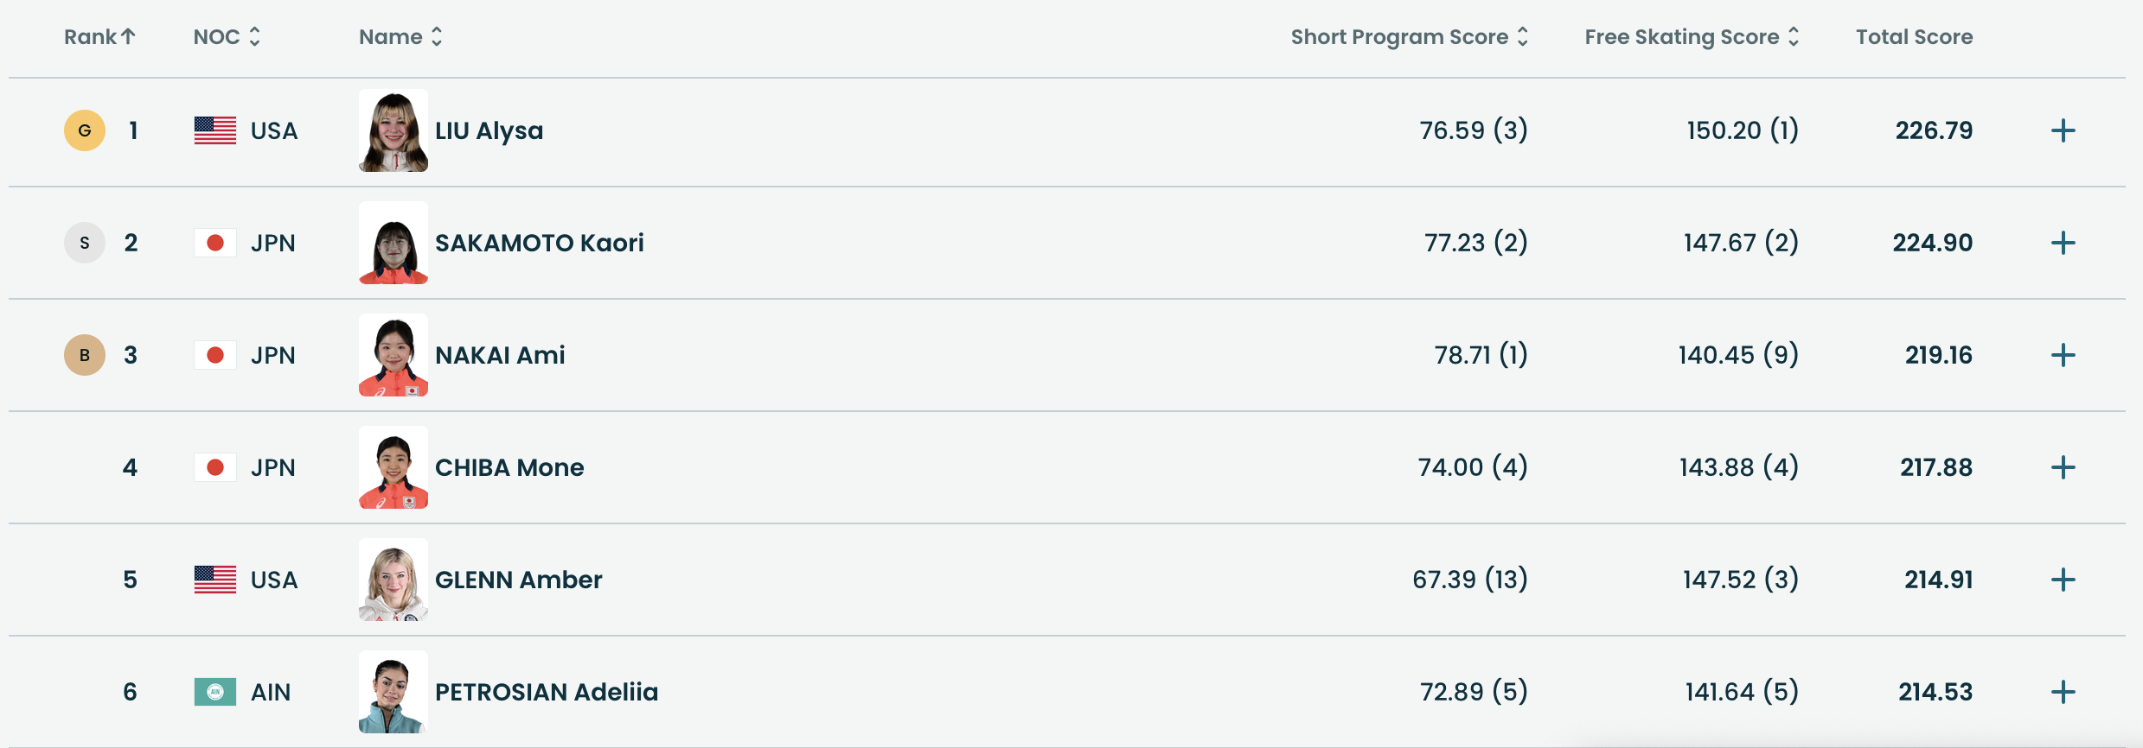The height and width of the screenshot is (748, 2143).
Task: Expand Sakamoto Kaori's result row
Action: click(2063, 243)
